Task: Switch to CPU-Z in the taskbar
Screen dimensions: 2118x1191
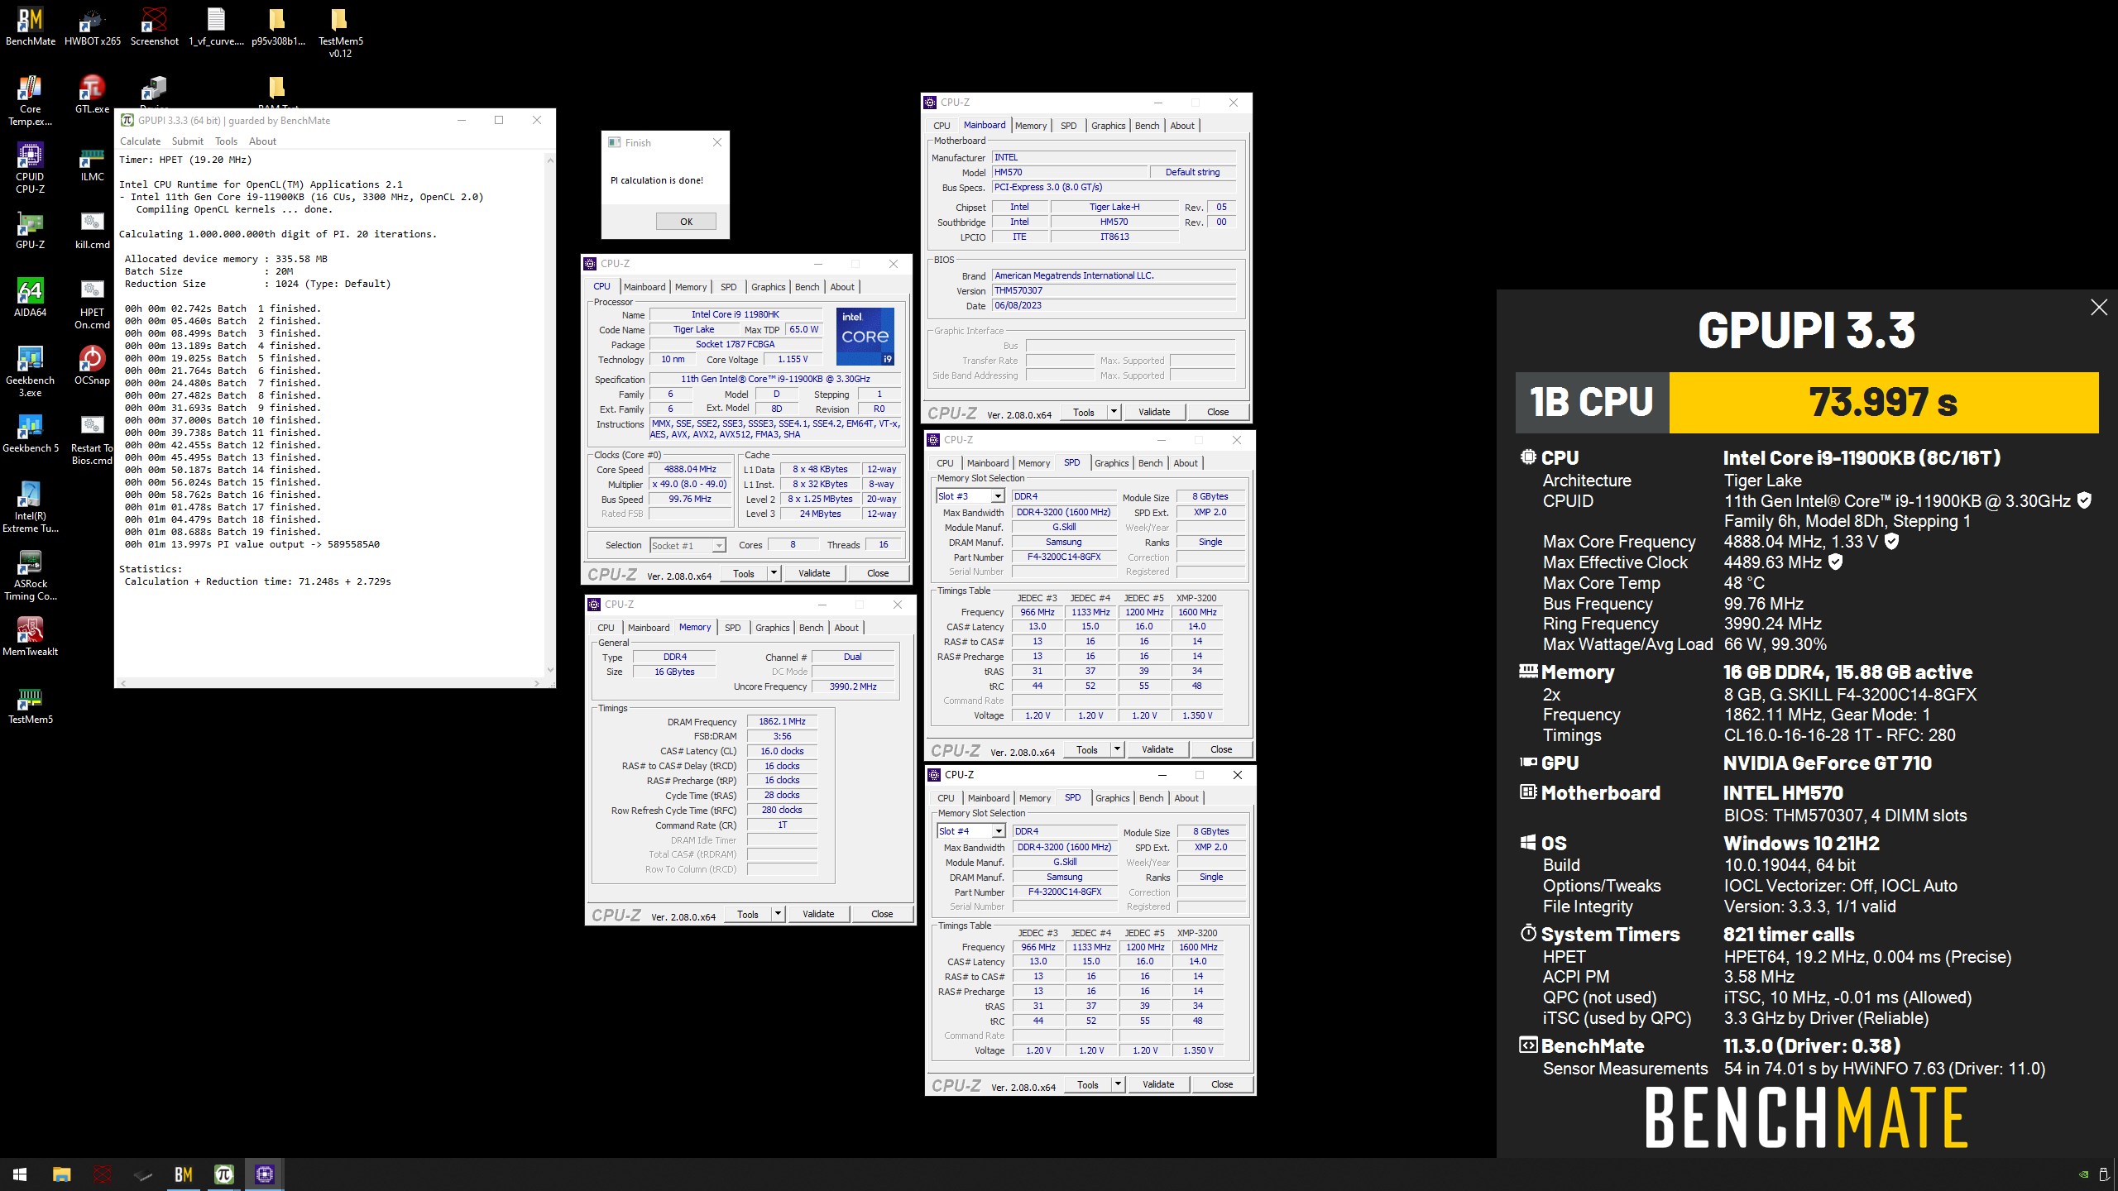Action: pyautogui.click(x=265, y=1174)
